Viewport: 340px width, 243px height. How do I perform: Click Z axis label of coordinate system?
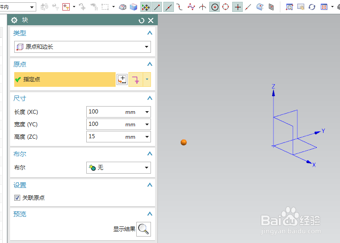pos(273,86)
